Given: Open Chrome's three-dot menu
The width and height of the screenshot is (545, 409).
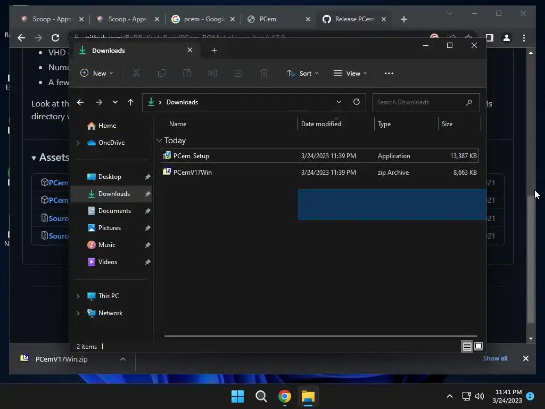Looking at the screenshot, I should (x=524, y=38).
